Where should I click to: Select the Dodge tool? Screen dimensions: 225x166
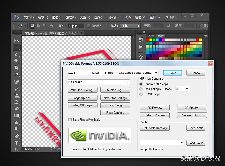17,129
